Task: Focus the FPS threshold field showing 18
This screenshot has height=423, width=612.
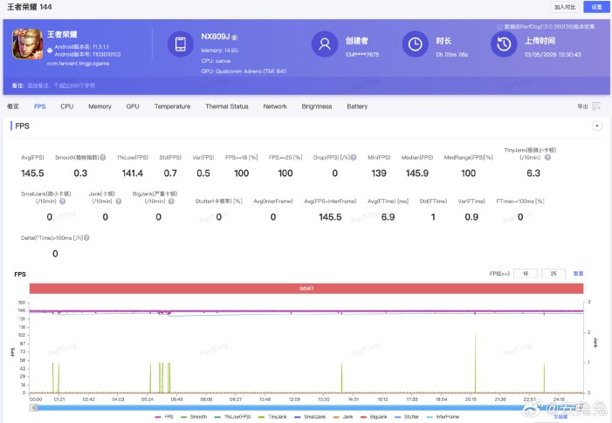Action: click(526, 273)
